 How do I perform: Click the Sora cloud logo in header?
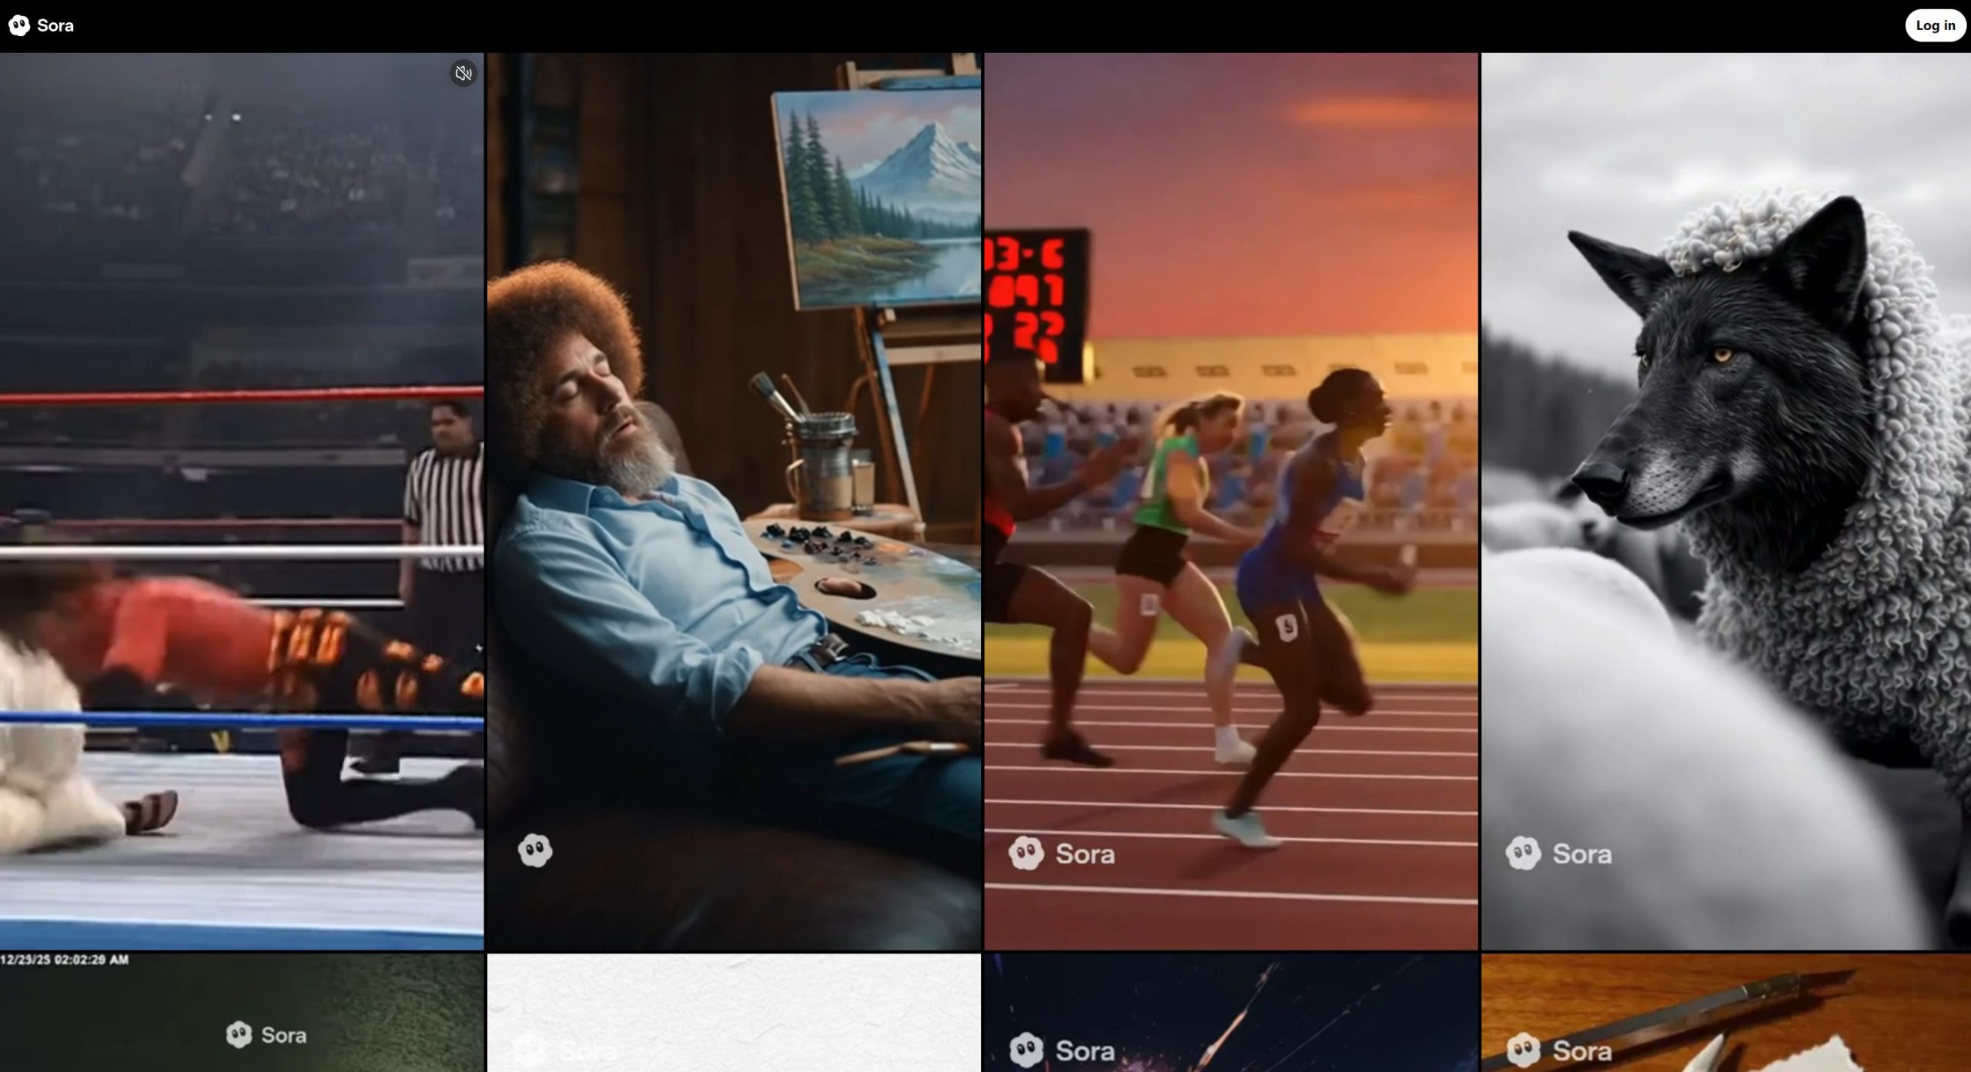19,25
